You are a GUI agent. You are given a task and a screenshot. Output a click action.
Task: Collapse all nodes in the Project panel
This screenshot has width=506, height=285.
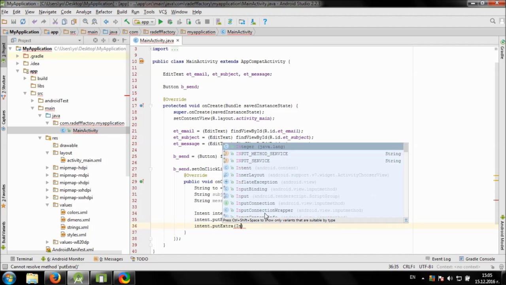pyautogui.click(x=104, y=40)
